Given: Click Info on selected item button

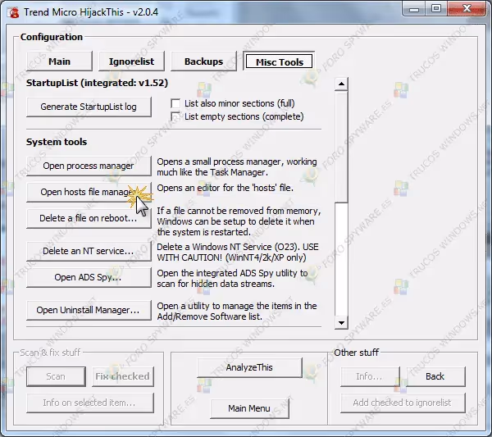Looking at the screenshot, I should [90, 403].
